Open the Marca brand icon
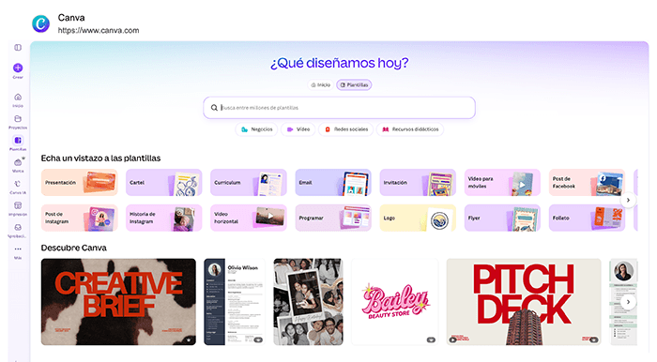Image resolution: width=657 pixels, height=362 pixels. [x=18, y=162]
